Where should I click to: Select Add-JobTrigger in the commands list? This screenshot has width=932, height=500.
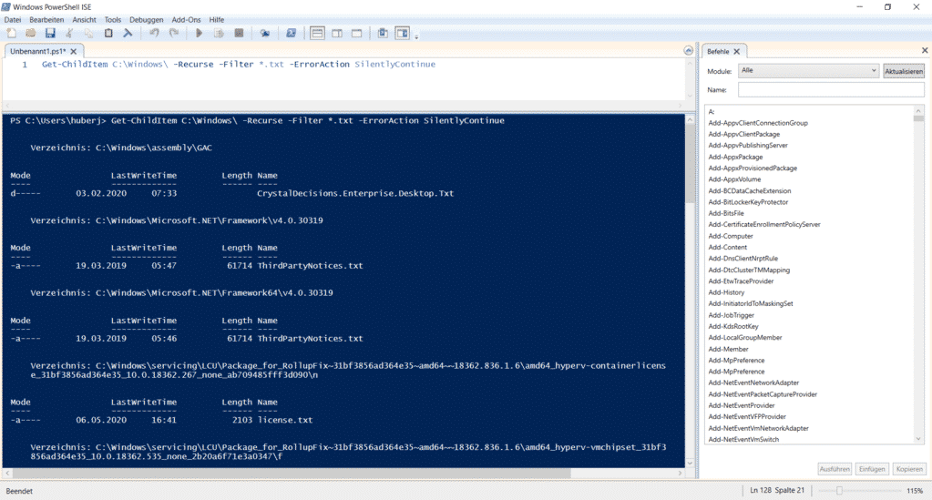[731, 315]
